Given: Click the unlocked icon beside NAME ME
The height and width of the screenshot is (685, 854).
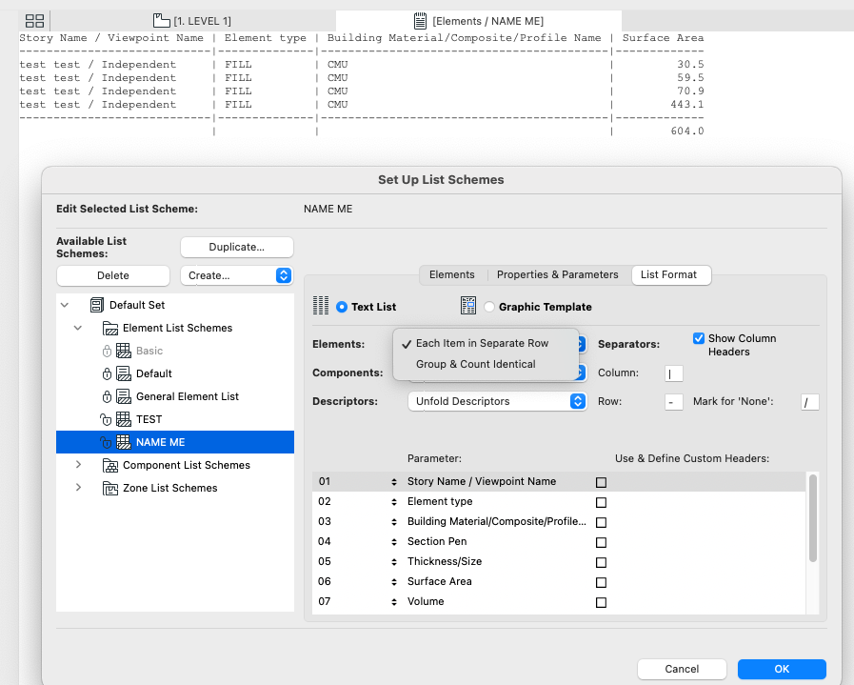Looking at the screenshot, I should tap(106, 442).
